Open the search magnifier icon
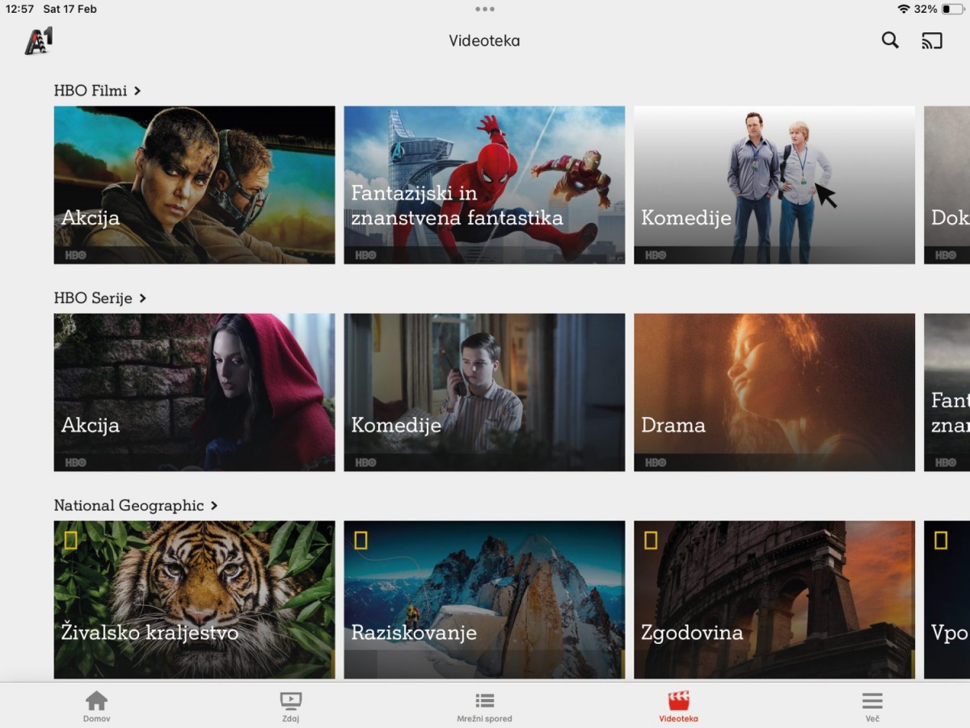 tap(890, 40)
